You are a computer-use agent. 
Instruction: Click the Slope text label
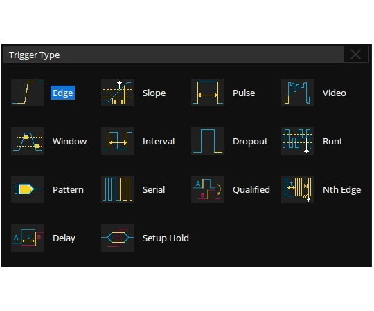(x=154, y=93)
